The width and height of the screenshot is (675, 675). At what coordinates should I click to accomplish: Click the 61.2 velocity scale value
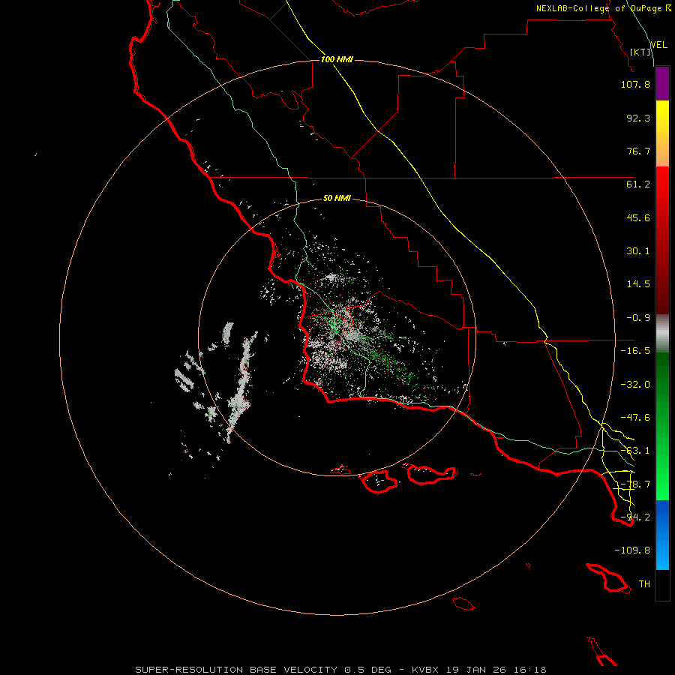pos(638,184)
